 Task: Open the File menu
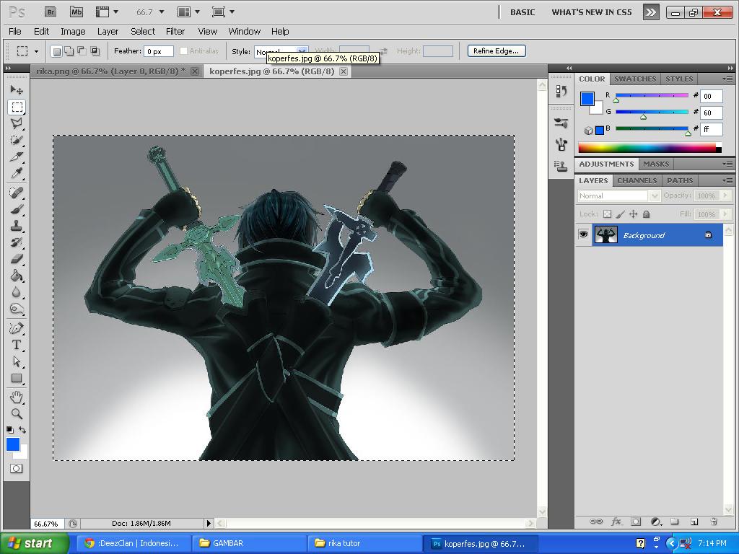coord(15,32)
